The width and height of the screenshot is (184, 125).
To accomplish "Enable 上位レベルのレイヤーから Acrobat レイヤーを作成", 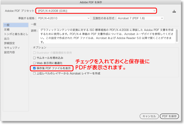I will tap(34, 73).
